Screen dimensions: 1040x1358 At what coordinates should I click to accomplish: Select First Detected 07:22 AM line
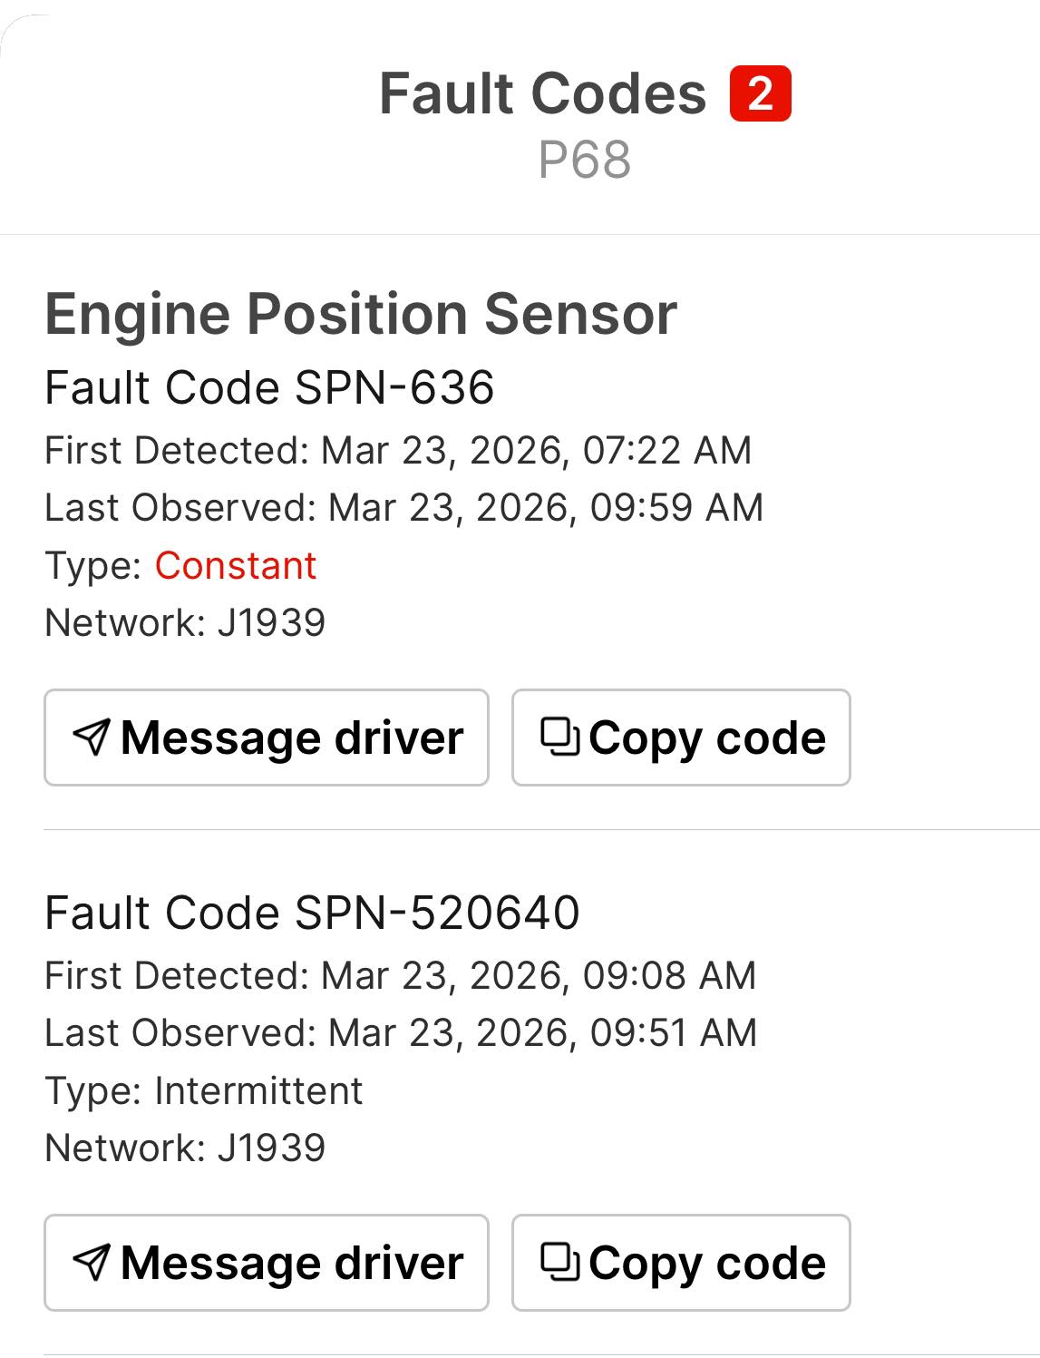[x=398, y=450]
